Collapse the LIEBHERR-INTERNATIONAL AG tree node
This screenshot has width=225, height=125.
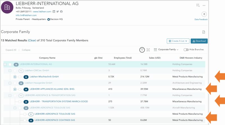pyautogui.click(x=5, y=64)
